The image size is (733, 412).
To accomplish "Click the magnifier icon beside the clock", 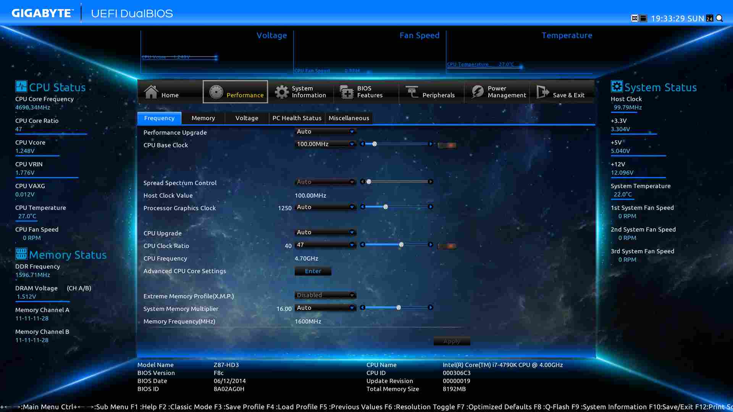I will coord(719,18).
